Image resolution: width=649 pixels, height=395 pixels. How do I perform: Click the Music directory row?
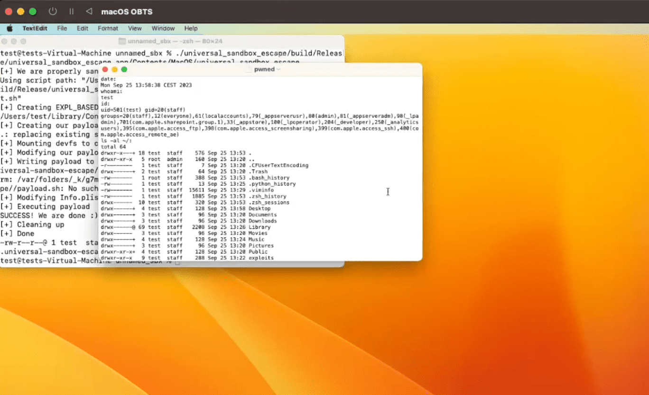point(183,239)
